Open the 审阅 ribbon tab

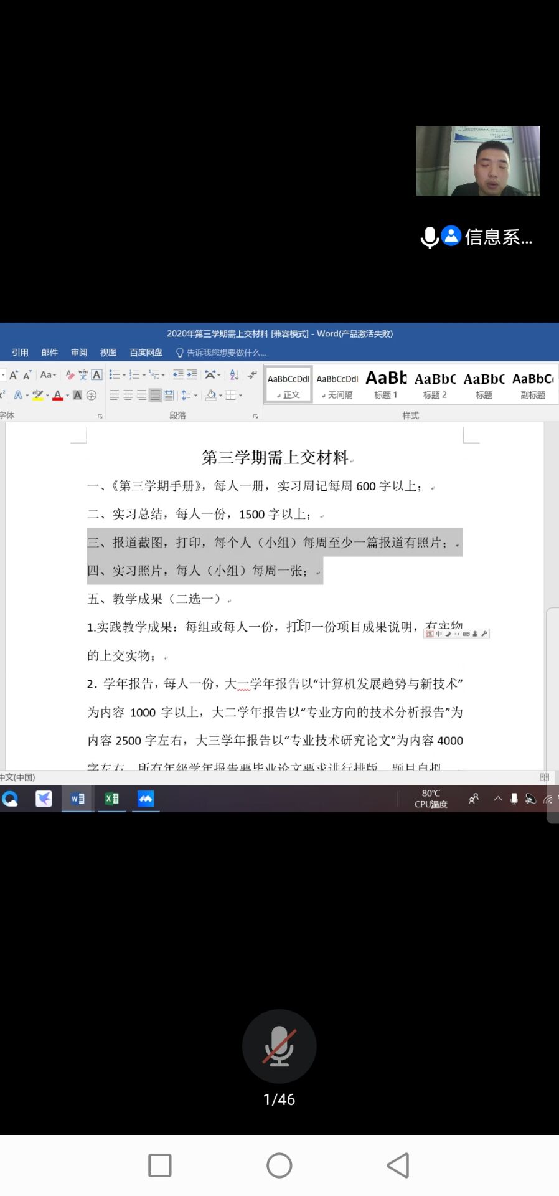point(79,353)
